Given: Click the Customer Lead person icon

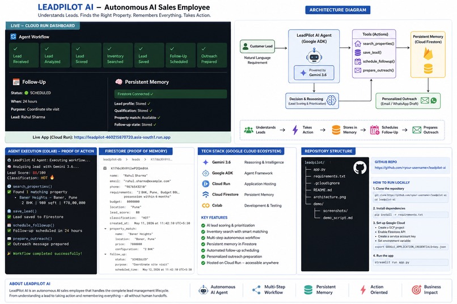Looking at the screenshot, I should [246, 46].
